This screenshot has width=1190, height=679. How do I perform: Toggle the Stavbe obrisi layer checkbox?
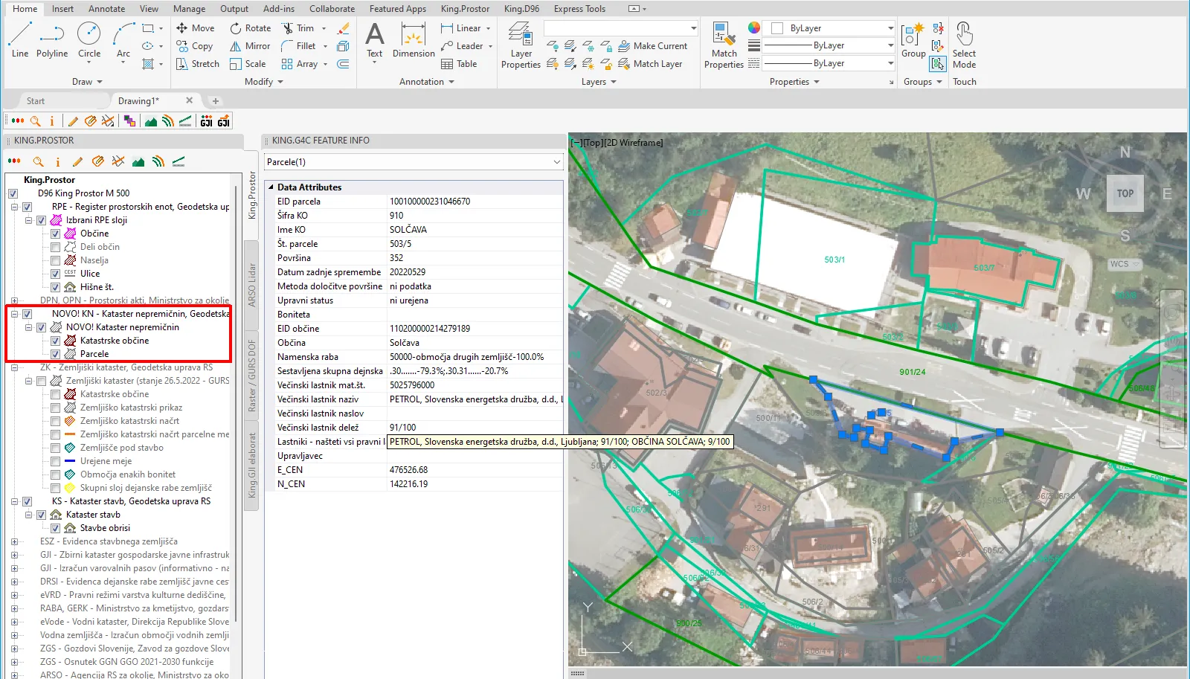pos(55,528)
